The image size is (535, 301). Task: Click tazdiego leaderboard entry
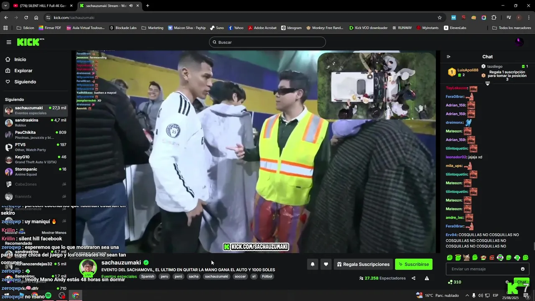504,66
